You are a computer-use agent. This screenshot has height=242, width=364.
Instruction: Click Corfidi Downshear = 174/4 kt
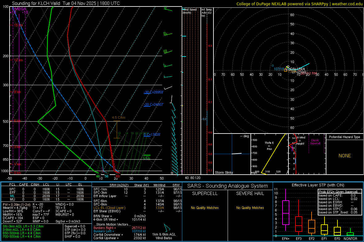tap(120, 235)
